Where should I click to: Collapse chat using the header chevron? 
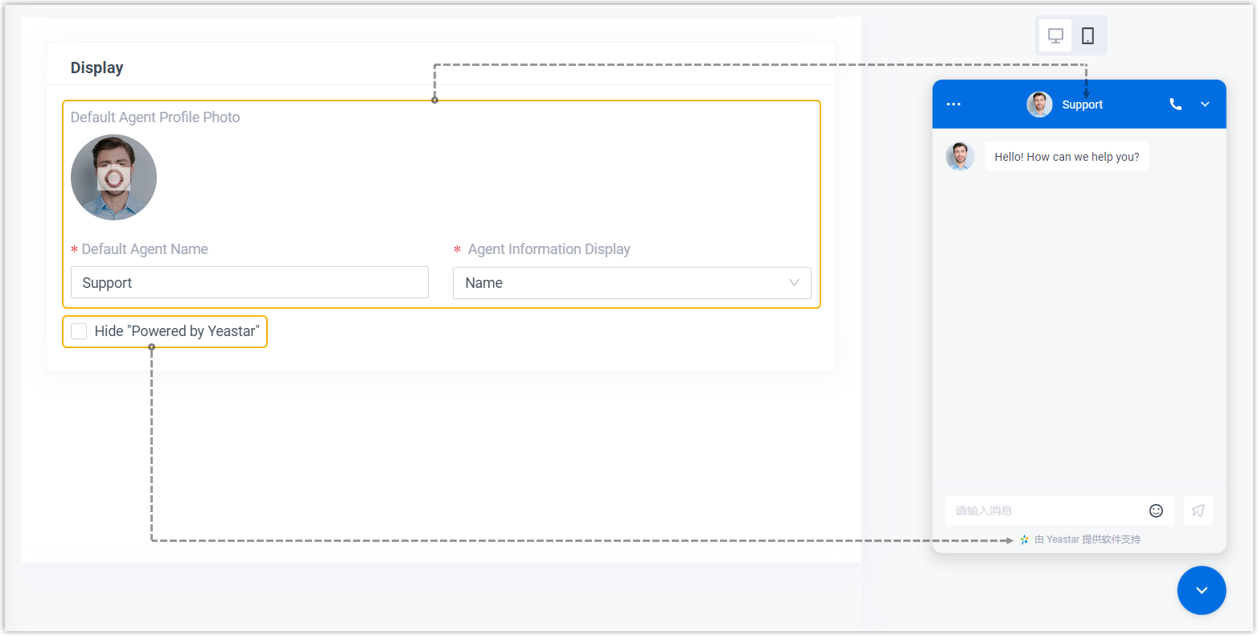coord(1205,105)
